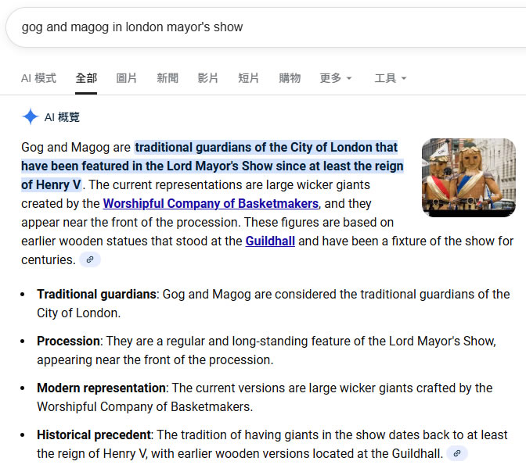Click the "Historical precedent" bullet heading
526x472 pixels.
[93, 434]
